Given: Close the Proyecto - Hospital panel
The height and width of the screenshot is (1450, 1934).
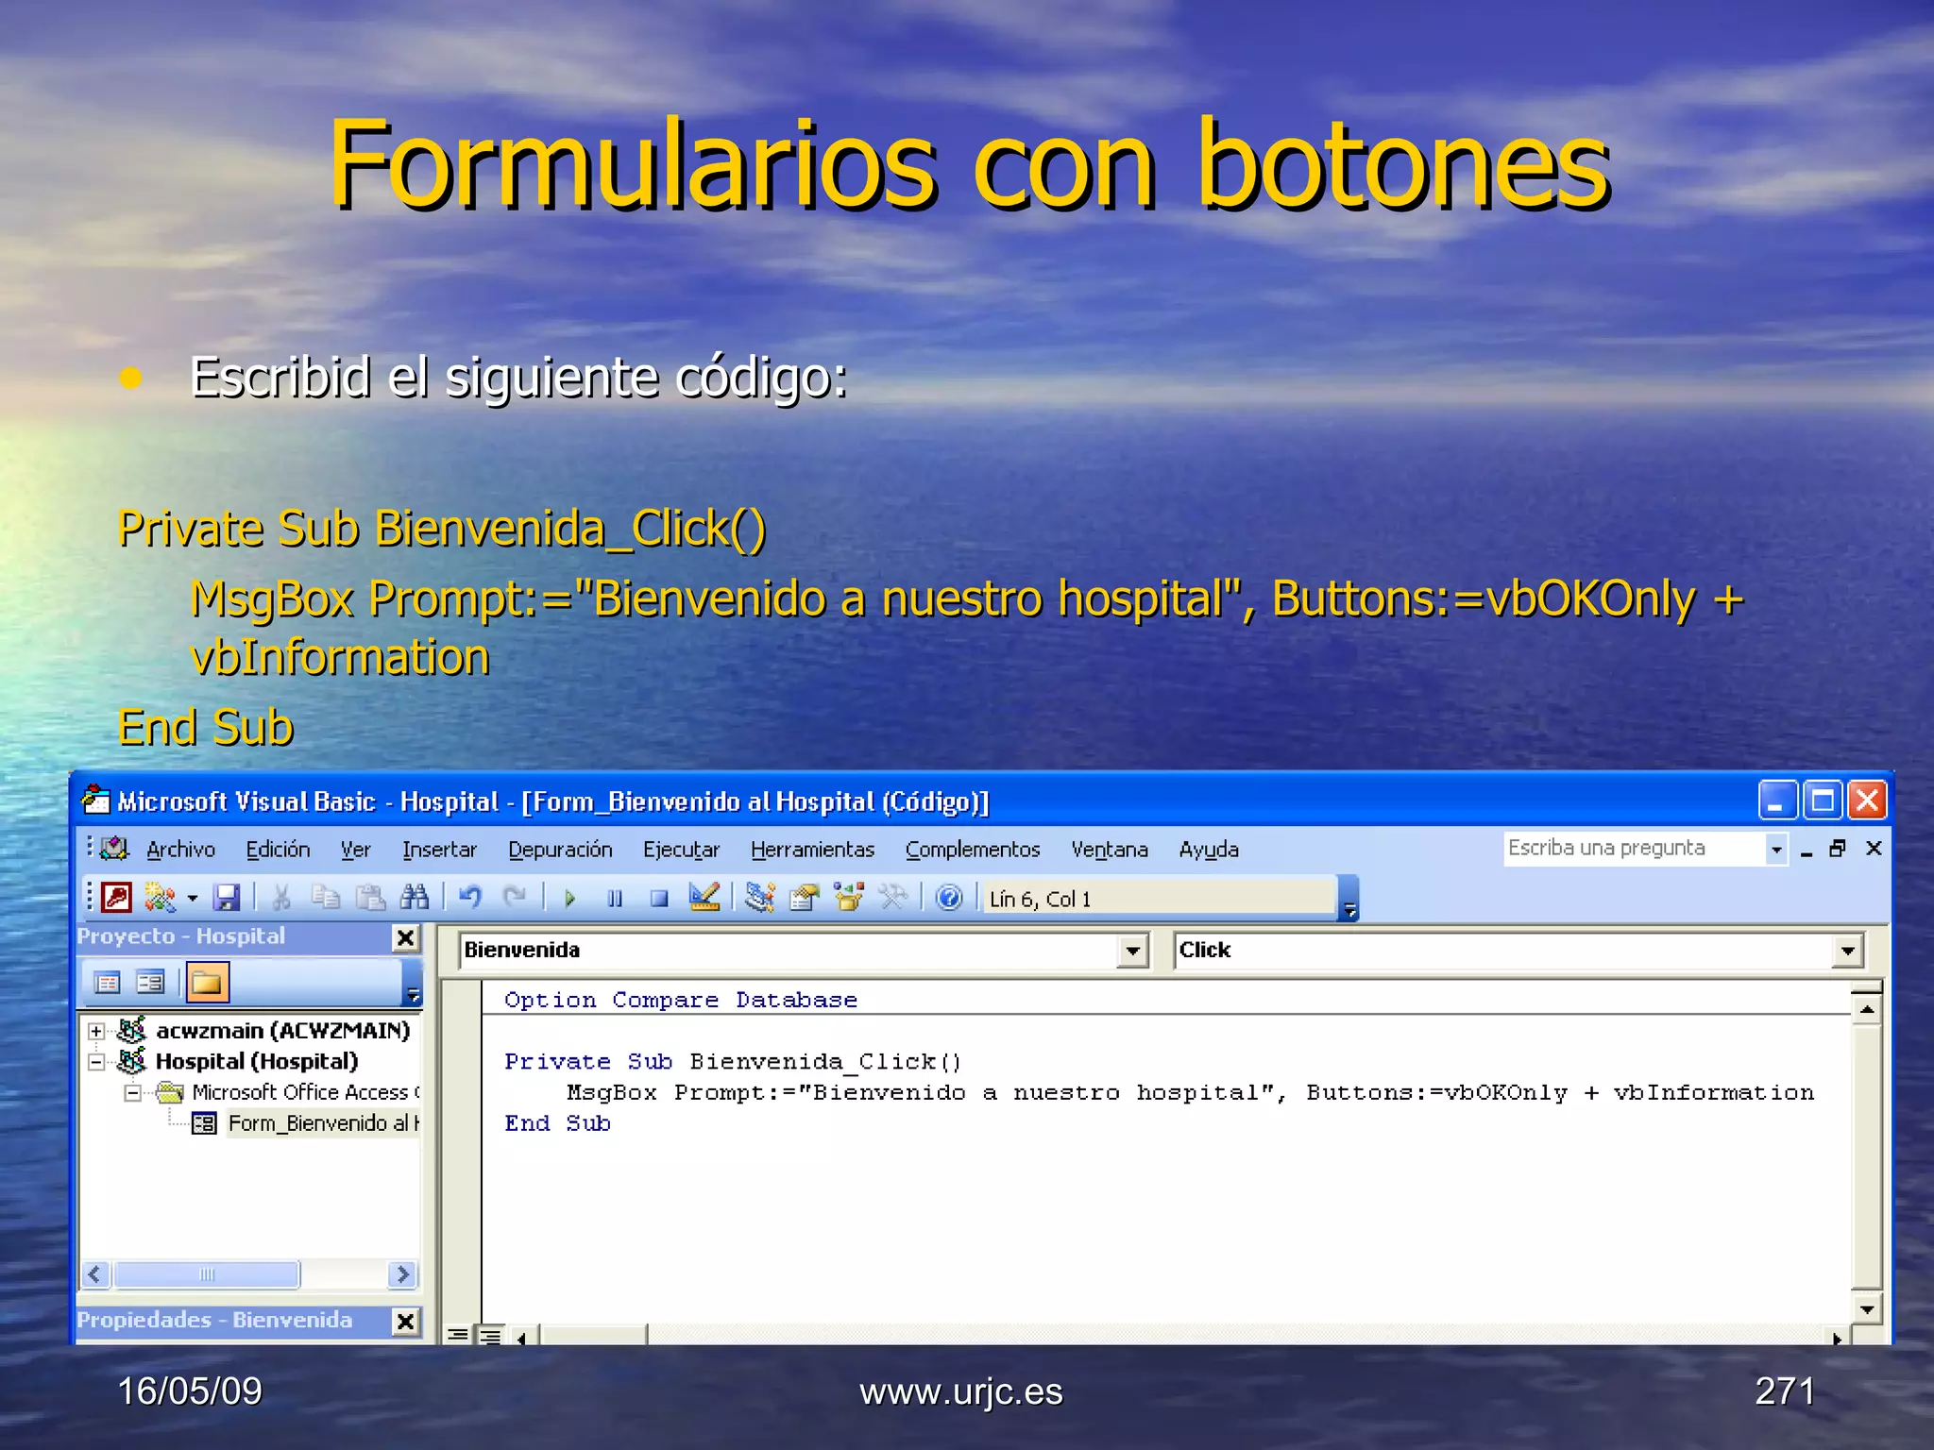Looking at the screenshot, I should point(405,937).
